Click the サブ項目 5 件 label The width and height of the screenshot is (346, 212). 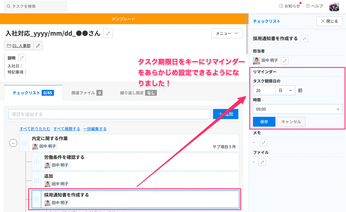pos(224,147)
